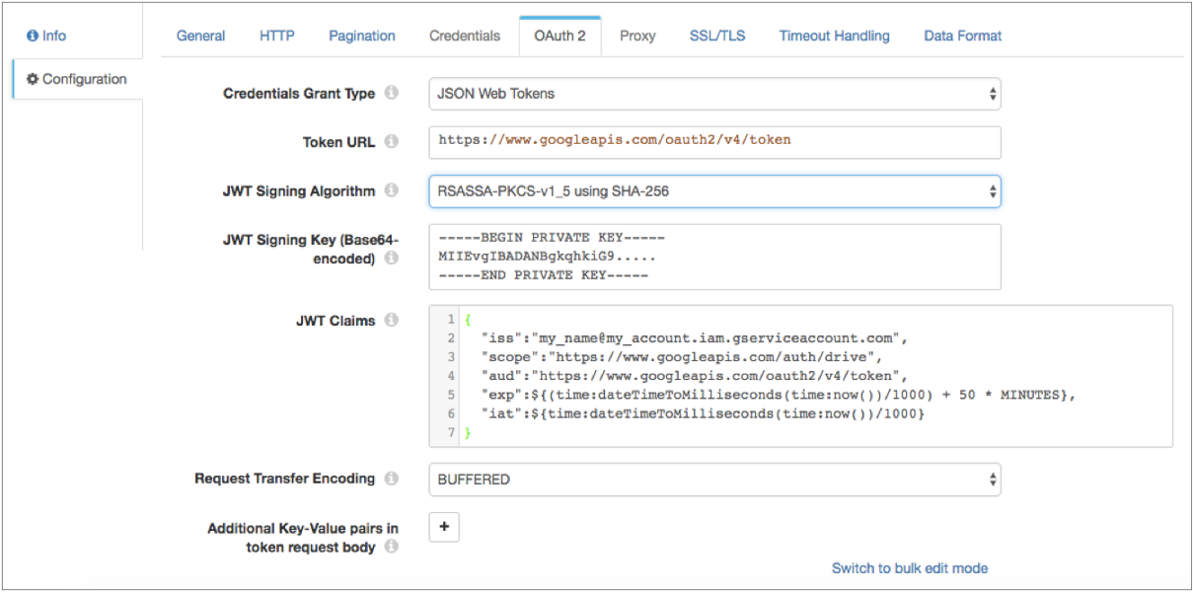Click info icon for JWT Signing Key
This screenshot has height=592, width=1193.
click(392, 259)
